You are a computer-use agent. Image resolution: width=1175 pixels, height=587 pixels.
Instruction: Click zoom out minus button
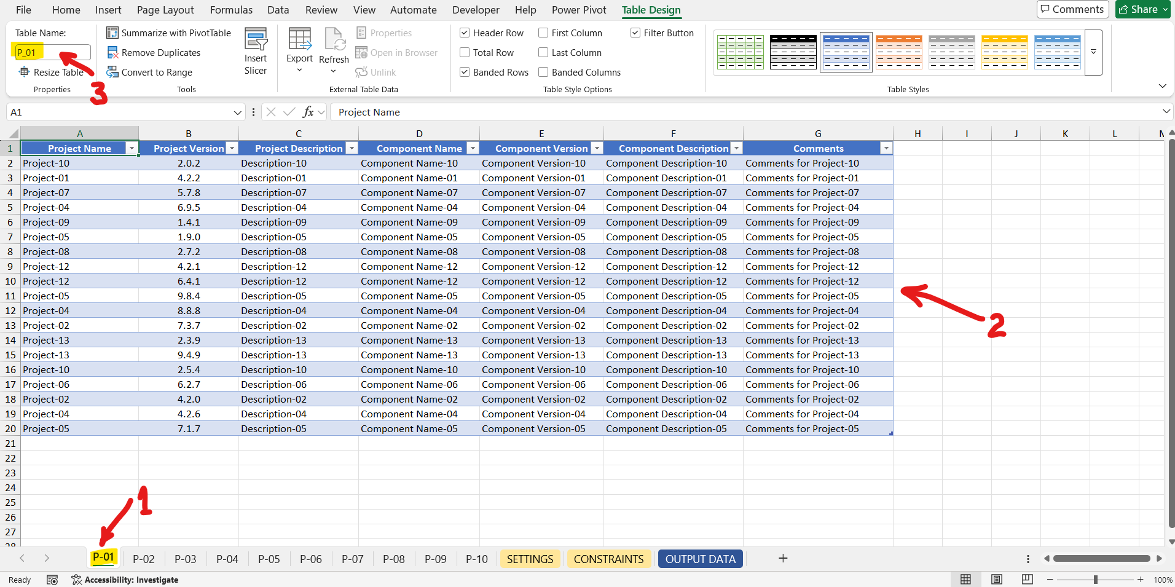(x=1050, y=580)
